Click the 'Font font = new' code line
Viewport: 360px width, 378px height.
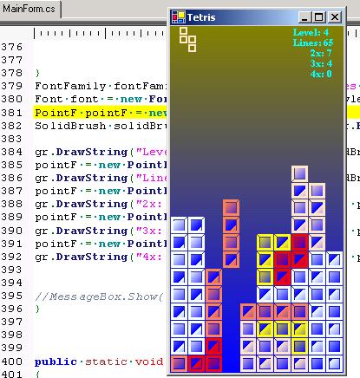(101, 99)
